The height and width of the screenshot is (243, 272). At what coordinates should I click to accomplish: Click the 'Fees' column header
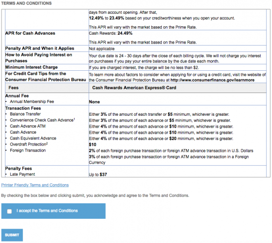[13, 88]
